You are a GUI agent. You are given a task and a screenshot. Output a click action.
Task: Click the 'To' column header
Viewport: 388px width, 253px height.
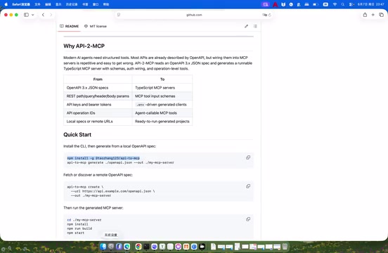click(162, 79)
